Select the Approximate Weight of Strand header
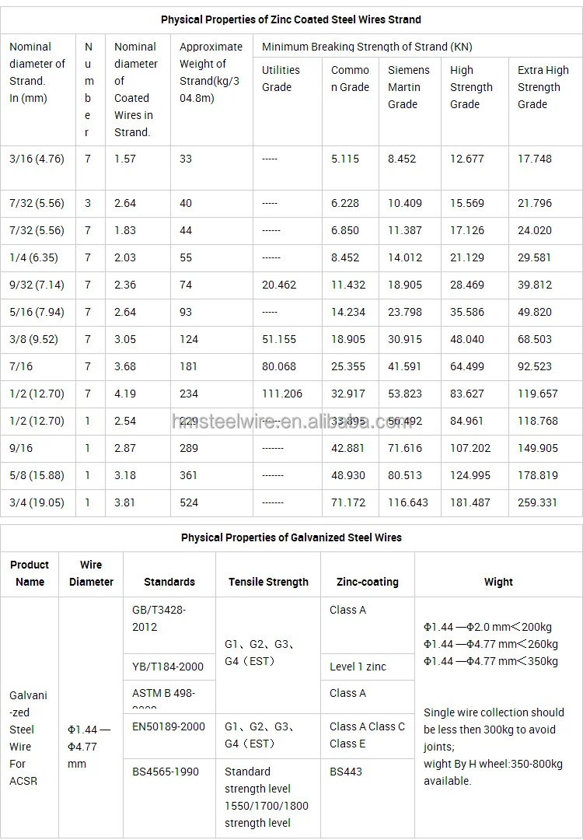Image resolution: width=583 pixels, height=840 pixels. (x=210, y=72)
